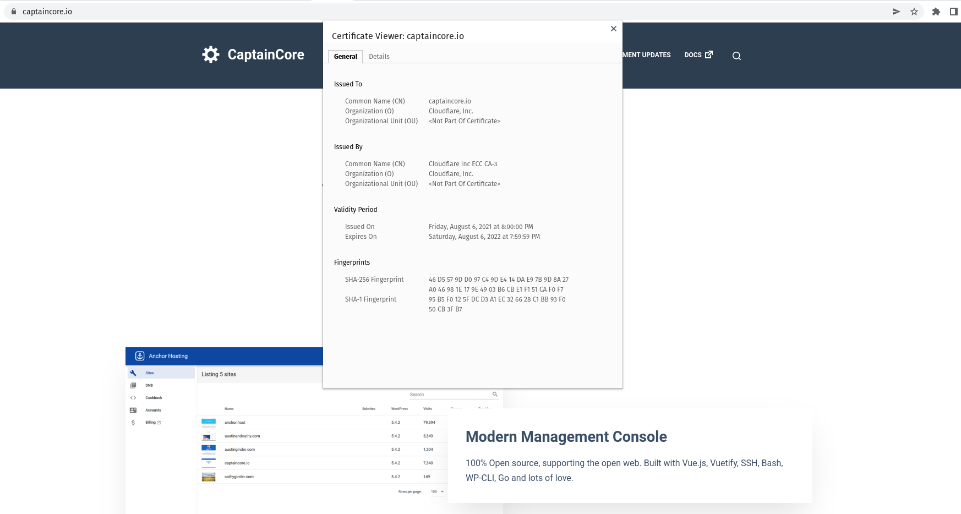This screenshot has height=514, width=961.
Task: Click the Anchor Hosting anchor icon
Action: click(x=140, y=356)
